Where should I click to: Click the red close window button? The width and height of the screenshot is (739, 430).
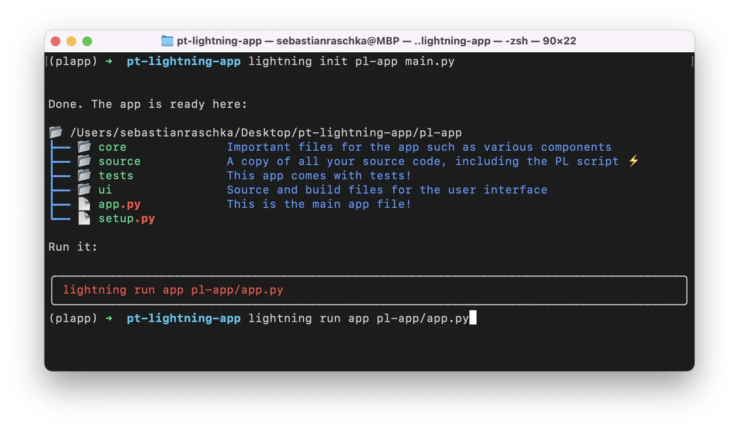click(x=56, y=41)
